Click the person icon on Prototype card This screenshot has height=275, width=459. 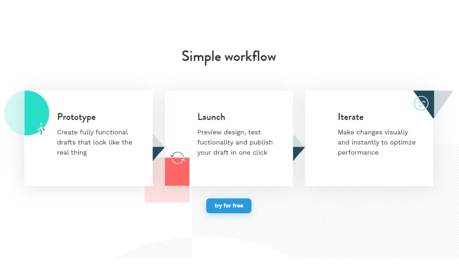[41, 129]
